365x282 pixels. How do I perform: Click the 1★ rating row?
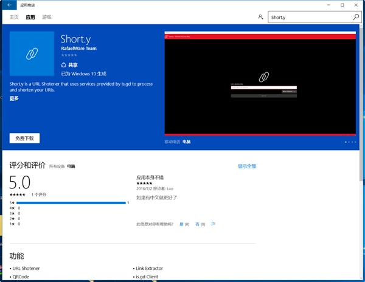coord(15,224)
